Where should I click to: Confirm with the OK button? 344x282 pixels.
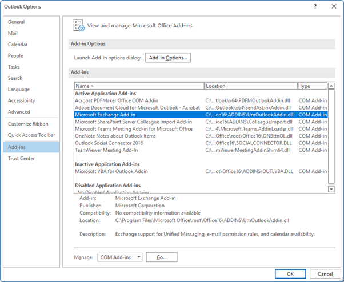290,274
